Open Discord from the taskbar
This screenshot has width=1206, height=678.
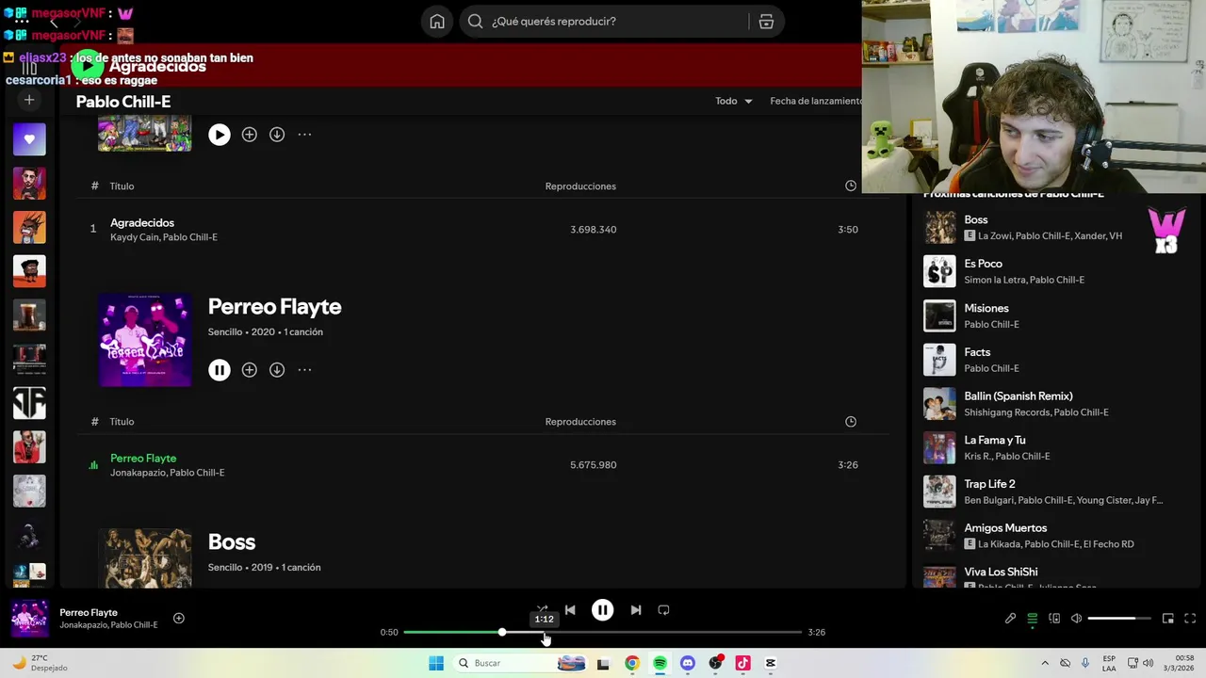(x=688, y=663)
